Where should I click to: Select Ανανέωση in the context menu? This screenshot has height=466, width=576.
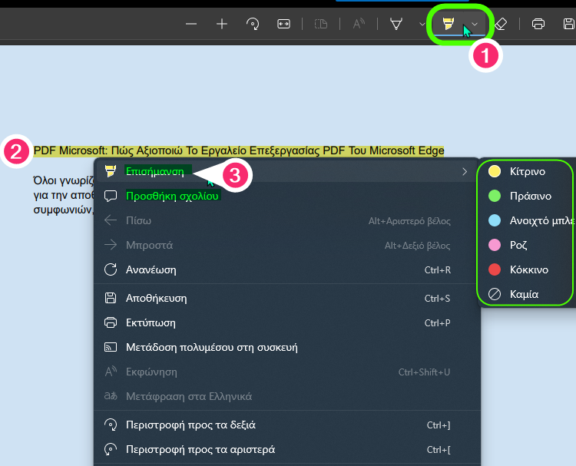click(x=151, y=269)
